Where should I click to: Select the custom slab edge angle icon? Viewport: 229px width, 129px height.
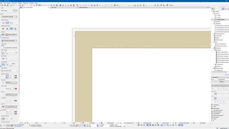pos(7,64)
